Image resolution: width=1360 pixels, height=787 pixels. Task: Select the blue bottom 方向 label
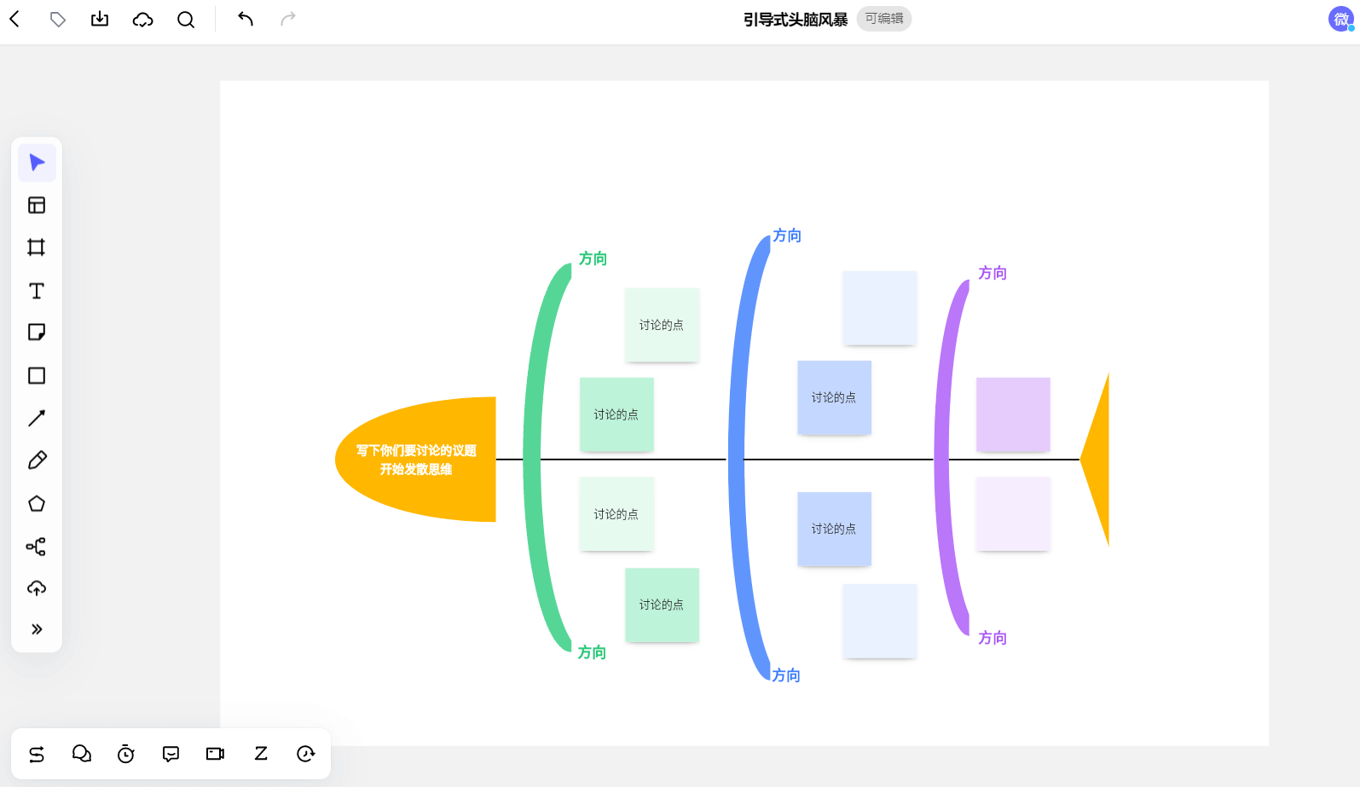786,675
